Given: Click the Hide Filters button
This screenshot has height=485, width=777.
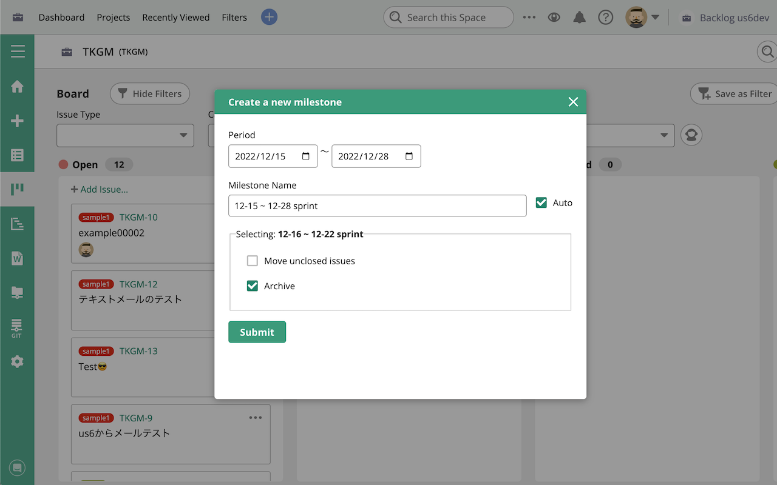Looking at the screenshot, I should (x=149, y=93).
